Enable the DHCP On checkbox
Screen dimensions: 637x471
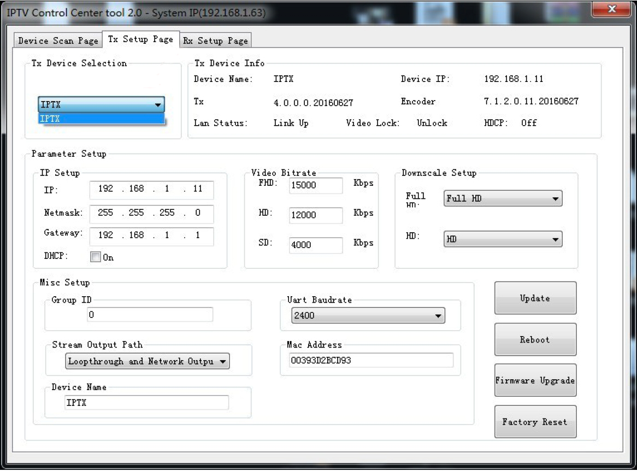pyautogui.click(x=96, y=257)
